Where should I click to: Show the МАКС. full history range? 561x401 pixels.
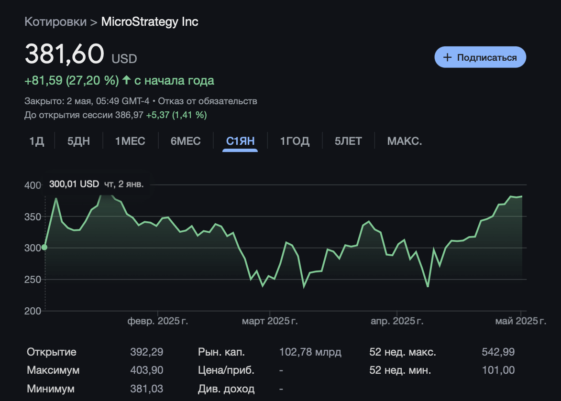click(x=405, y=141)
